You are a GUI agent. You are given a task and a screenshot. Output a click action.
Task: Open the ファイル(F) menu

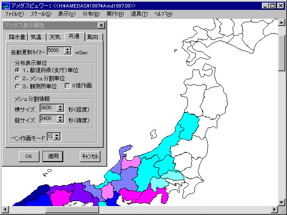pos(14,14)
